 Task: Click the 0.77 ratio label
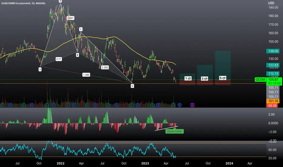click(59, 59)
